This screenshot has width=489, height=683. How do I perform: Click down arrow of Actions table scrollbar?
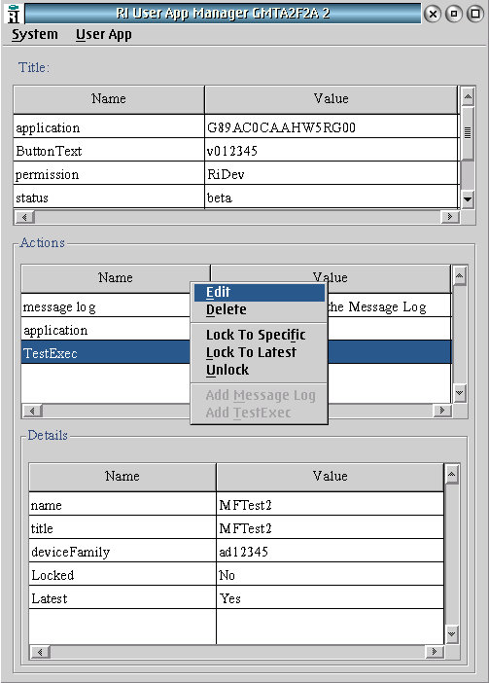tap(460, 393)
